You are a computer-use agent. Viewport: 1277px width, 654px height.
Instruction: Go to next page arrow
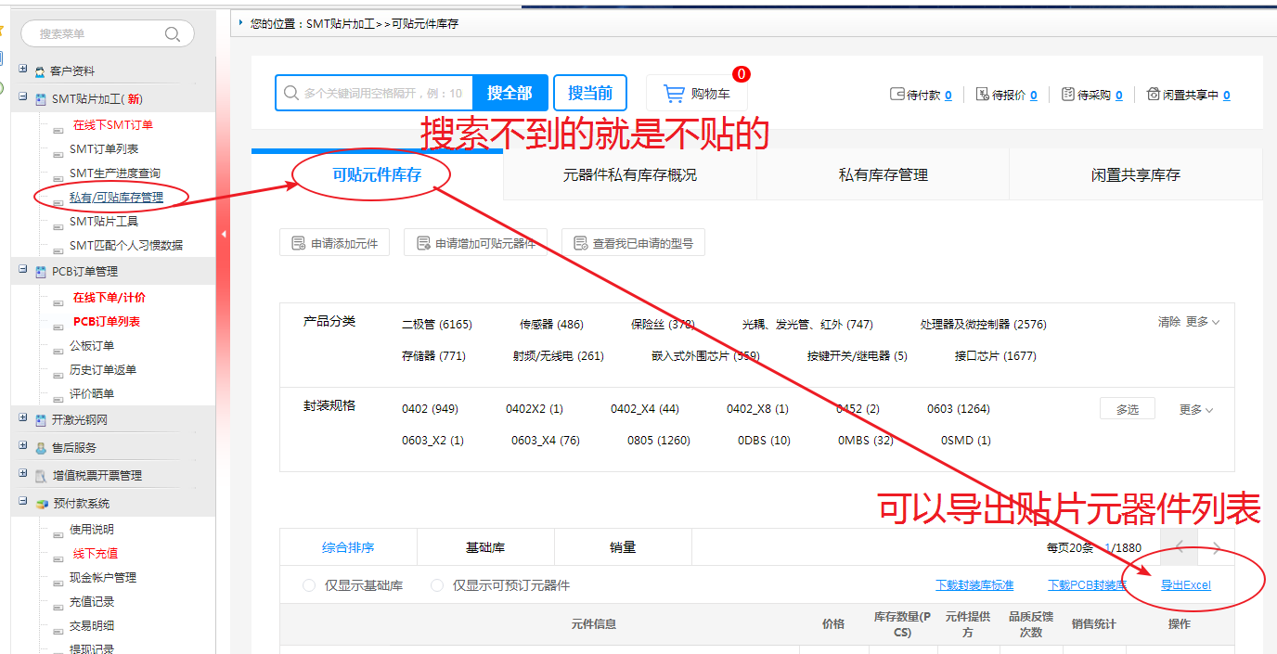pos(1217,547)
